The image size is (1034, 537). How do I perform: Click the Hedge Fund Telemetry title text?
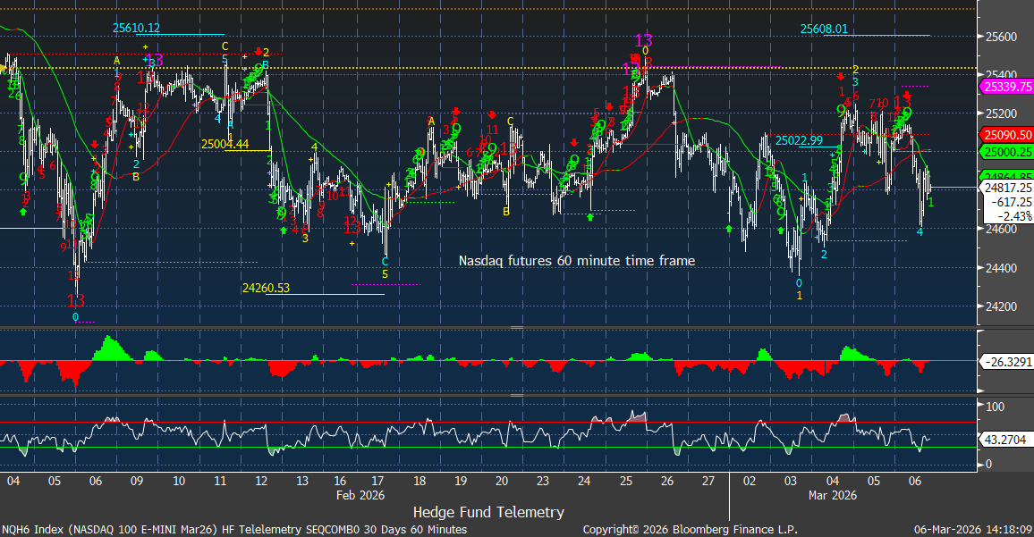click(488, 512)
